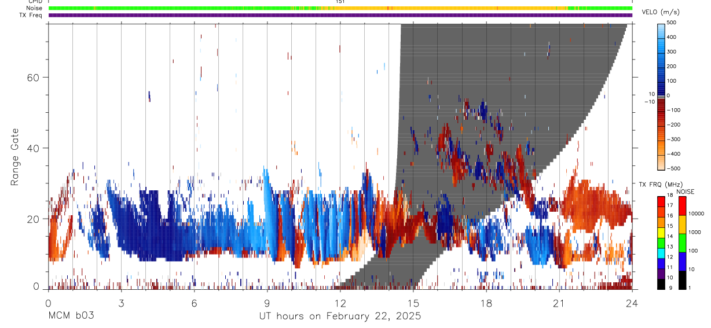The image size is (711, 328).
Task: Click the "18" hour tick on the UT axis
Action: (x=486, y=303)
